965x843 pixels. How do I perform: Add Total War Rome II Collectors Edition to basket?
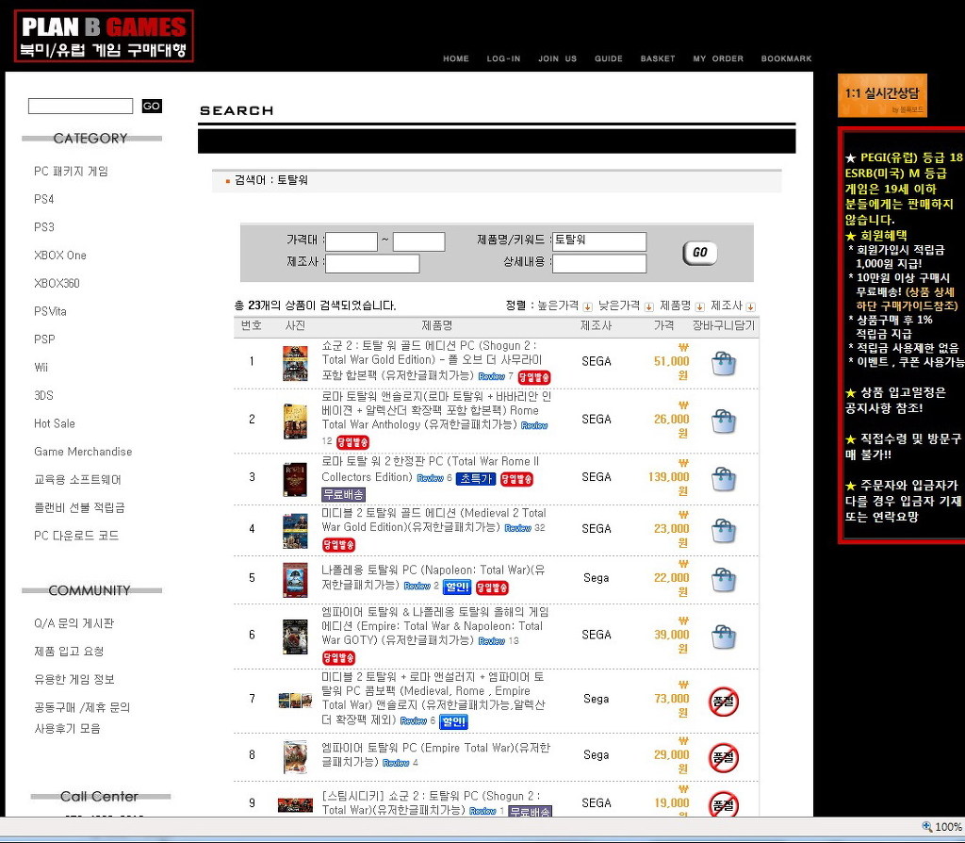(x=723, y=479)
